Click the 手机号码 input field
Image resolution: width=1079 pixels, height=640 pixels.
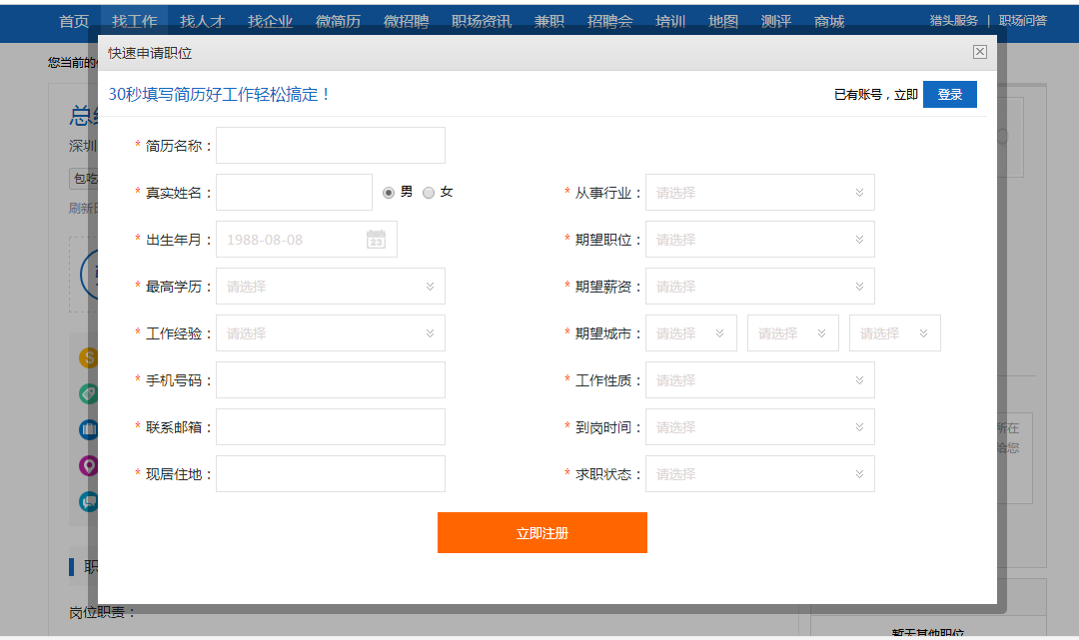pos(331,380)
